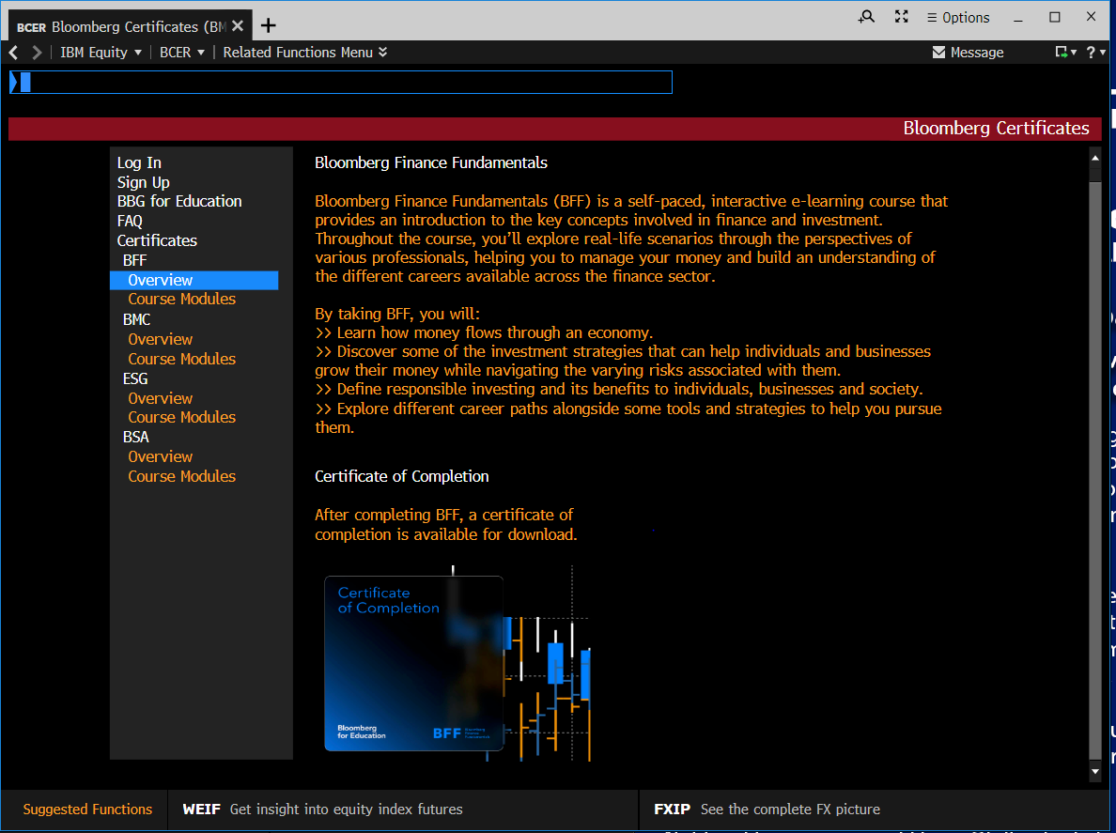The height and width of the screenshot is (833, 1116).
Task: Expand the Related Functions Menu
Action: (x=304, y=52)
